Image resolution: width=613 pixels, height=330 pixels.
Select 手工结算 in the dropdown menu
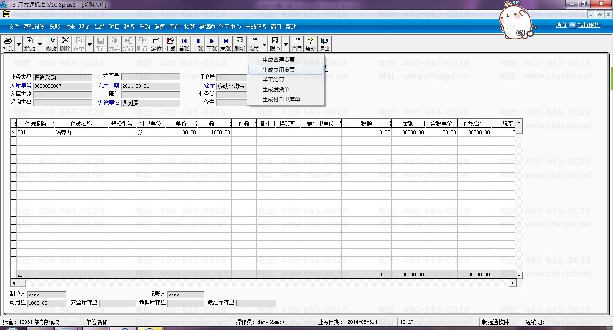click(x=286, y=80)
